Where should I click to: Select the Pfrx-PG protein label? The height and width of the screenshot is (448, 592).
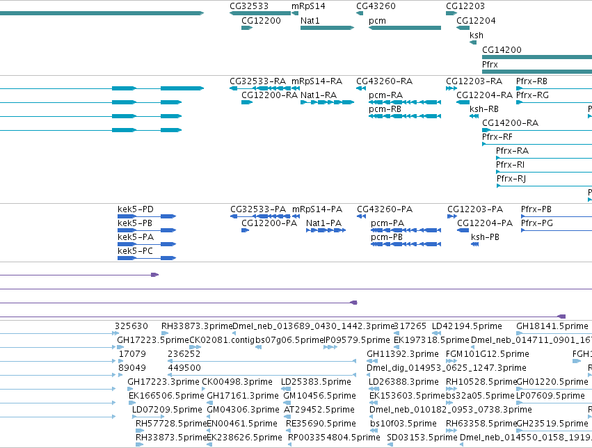click(x=537, y=223)
